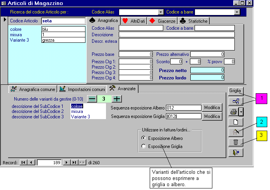Image resolution: width=270 pixels, height=190 pixels.
Task: Click the tree view icon button
Action: pos(236,101)
